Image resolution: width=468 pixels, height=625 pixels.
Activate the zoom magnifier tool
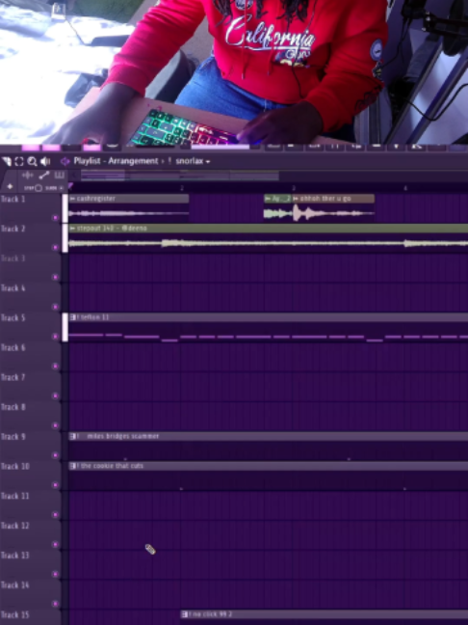coord(32,161)
